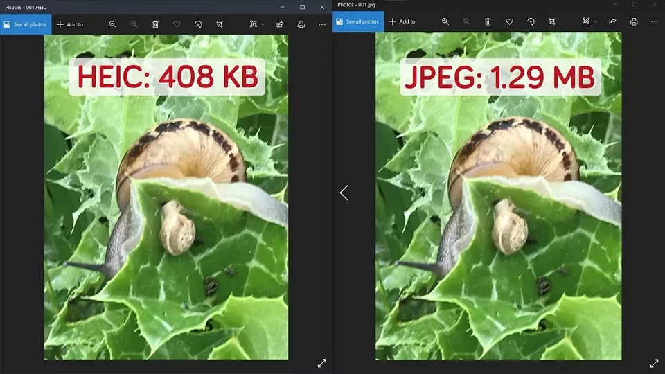Open crop tool in the 001.jpg window

(552, 21)
